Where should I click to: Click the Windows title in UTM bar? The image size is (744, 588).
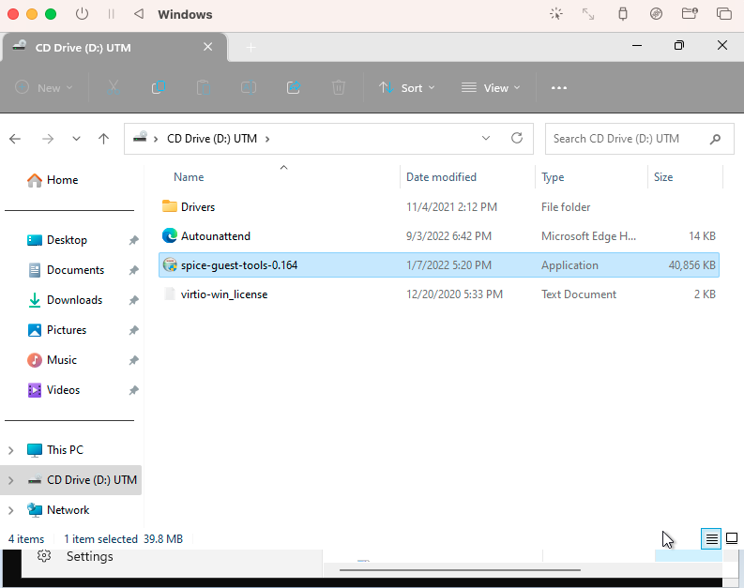(185, 14)
